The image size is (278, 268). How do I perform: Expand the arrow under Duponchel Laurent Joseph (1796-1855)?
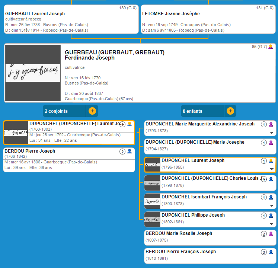pos(272,169)
